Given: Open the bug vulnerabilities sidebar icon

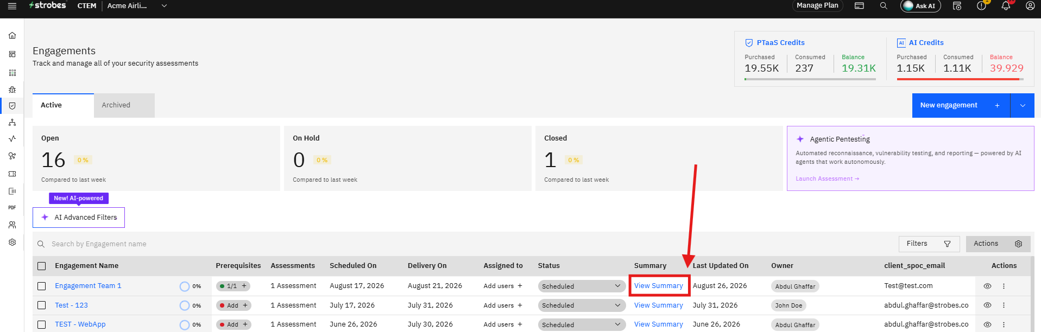Looking at the screenshot, I should [12, 90].
